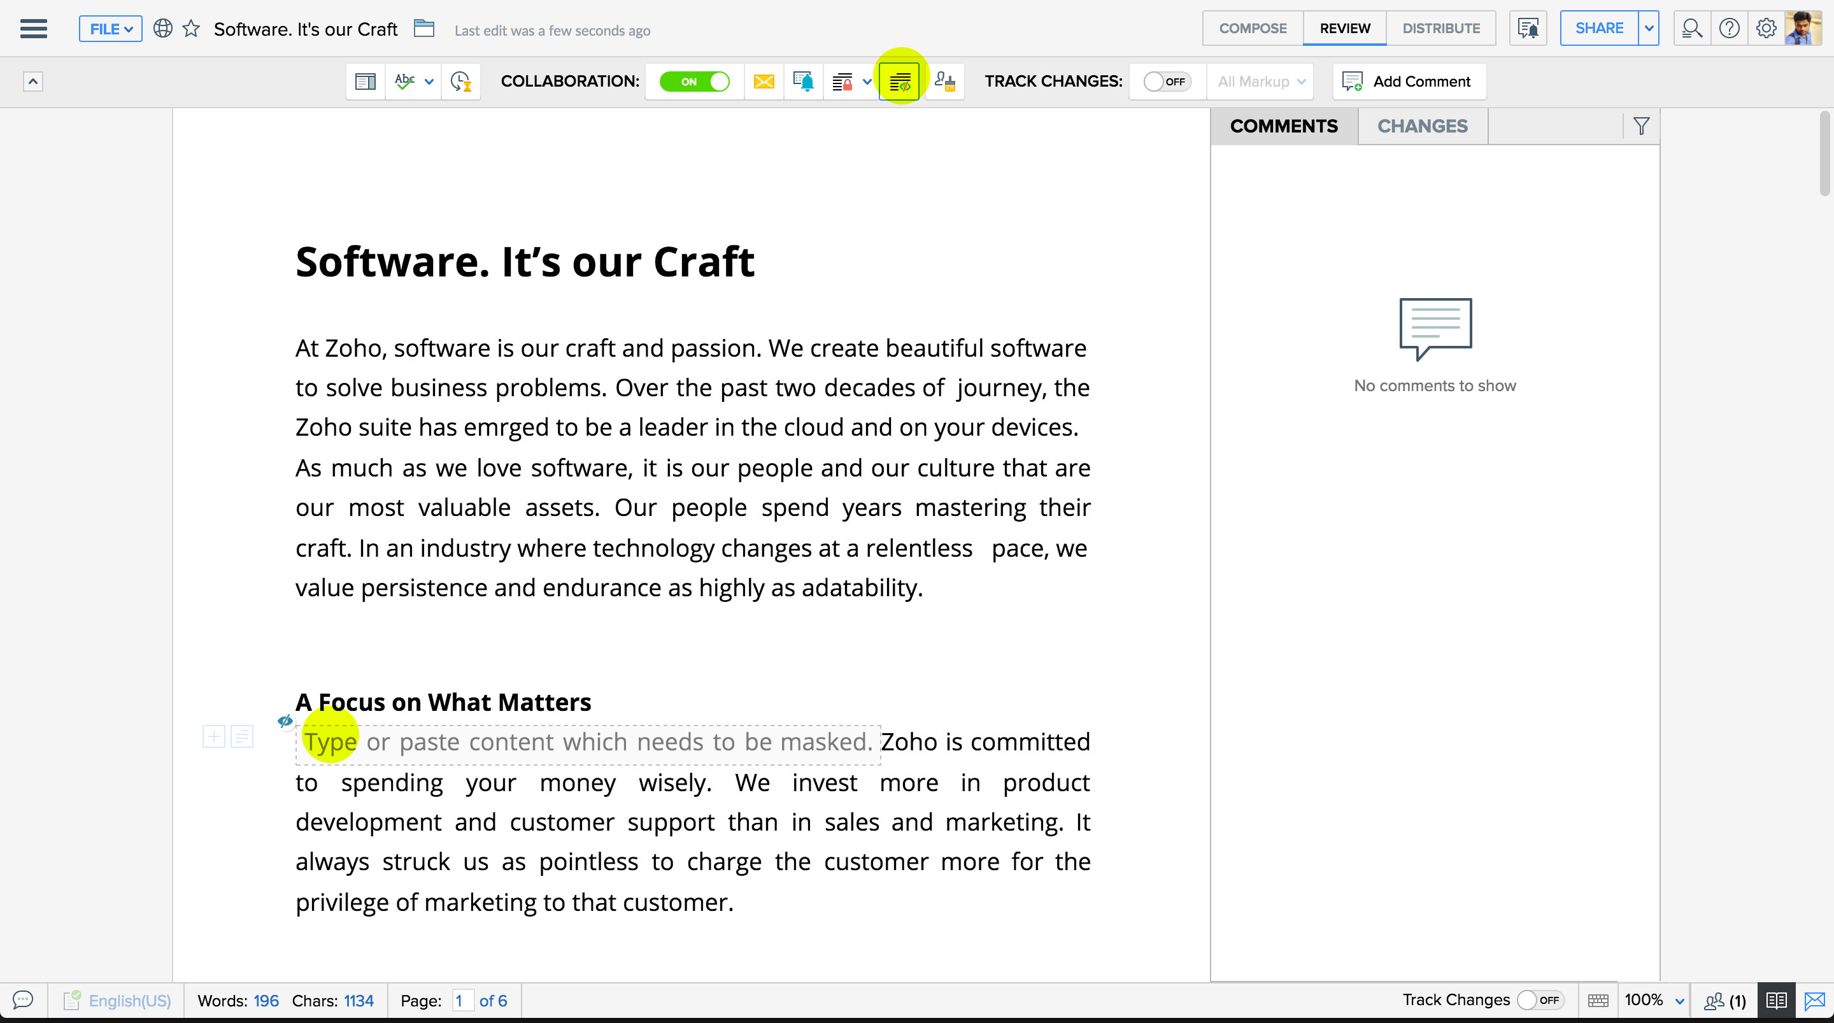
Task: Turn off the Collaboration toggle
Action: [x=694, y=82]
